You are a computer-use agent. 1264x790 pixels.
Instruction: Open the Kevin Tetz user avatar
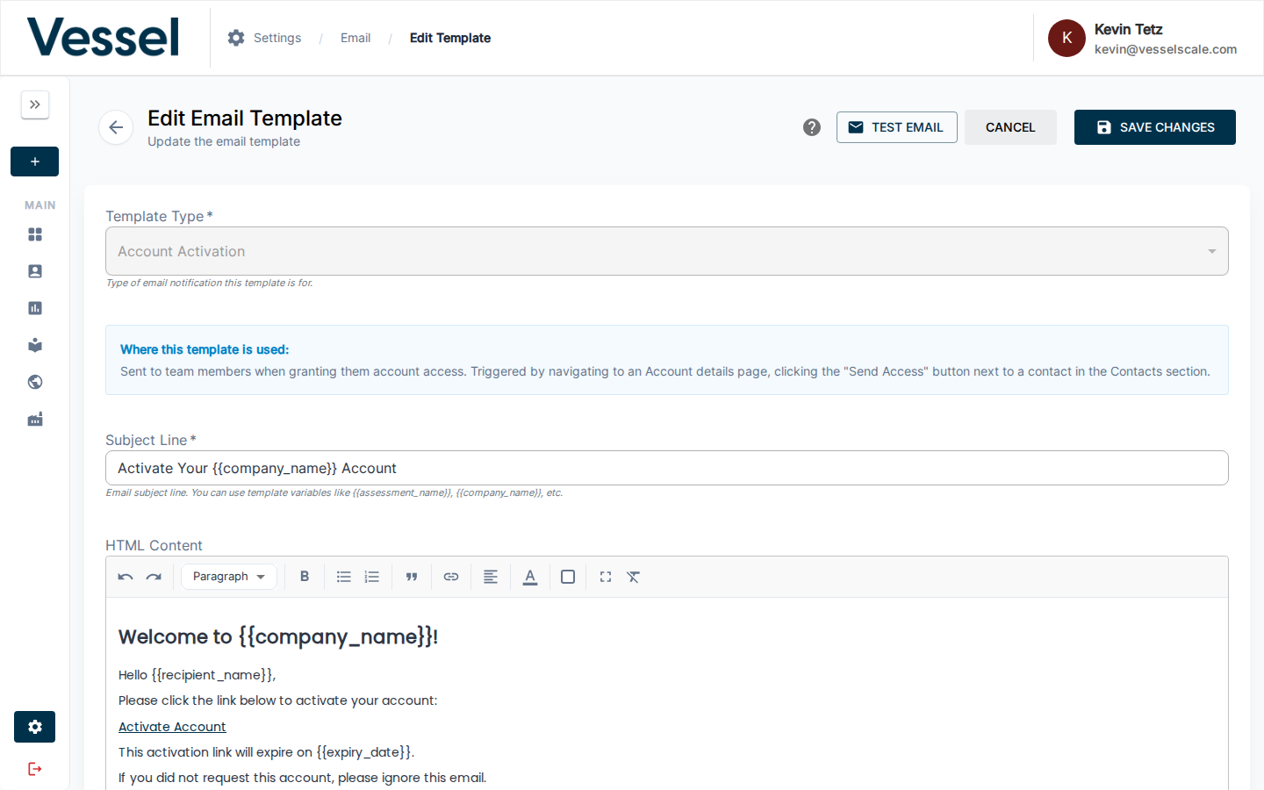[x=1066, y=38]
